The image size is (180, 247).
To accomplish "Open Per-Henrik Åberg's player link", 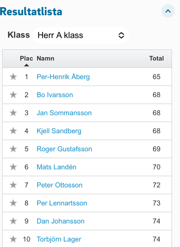I will pyautogui.click(x=63, y=77).
